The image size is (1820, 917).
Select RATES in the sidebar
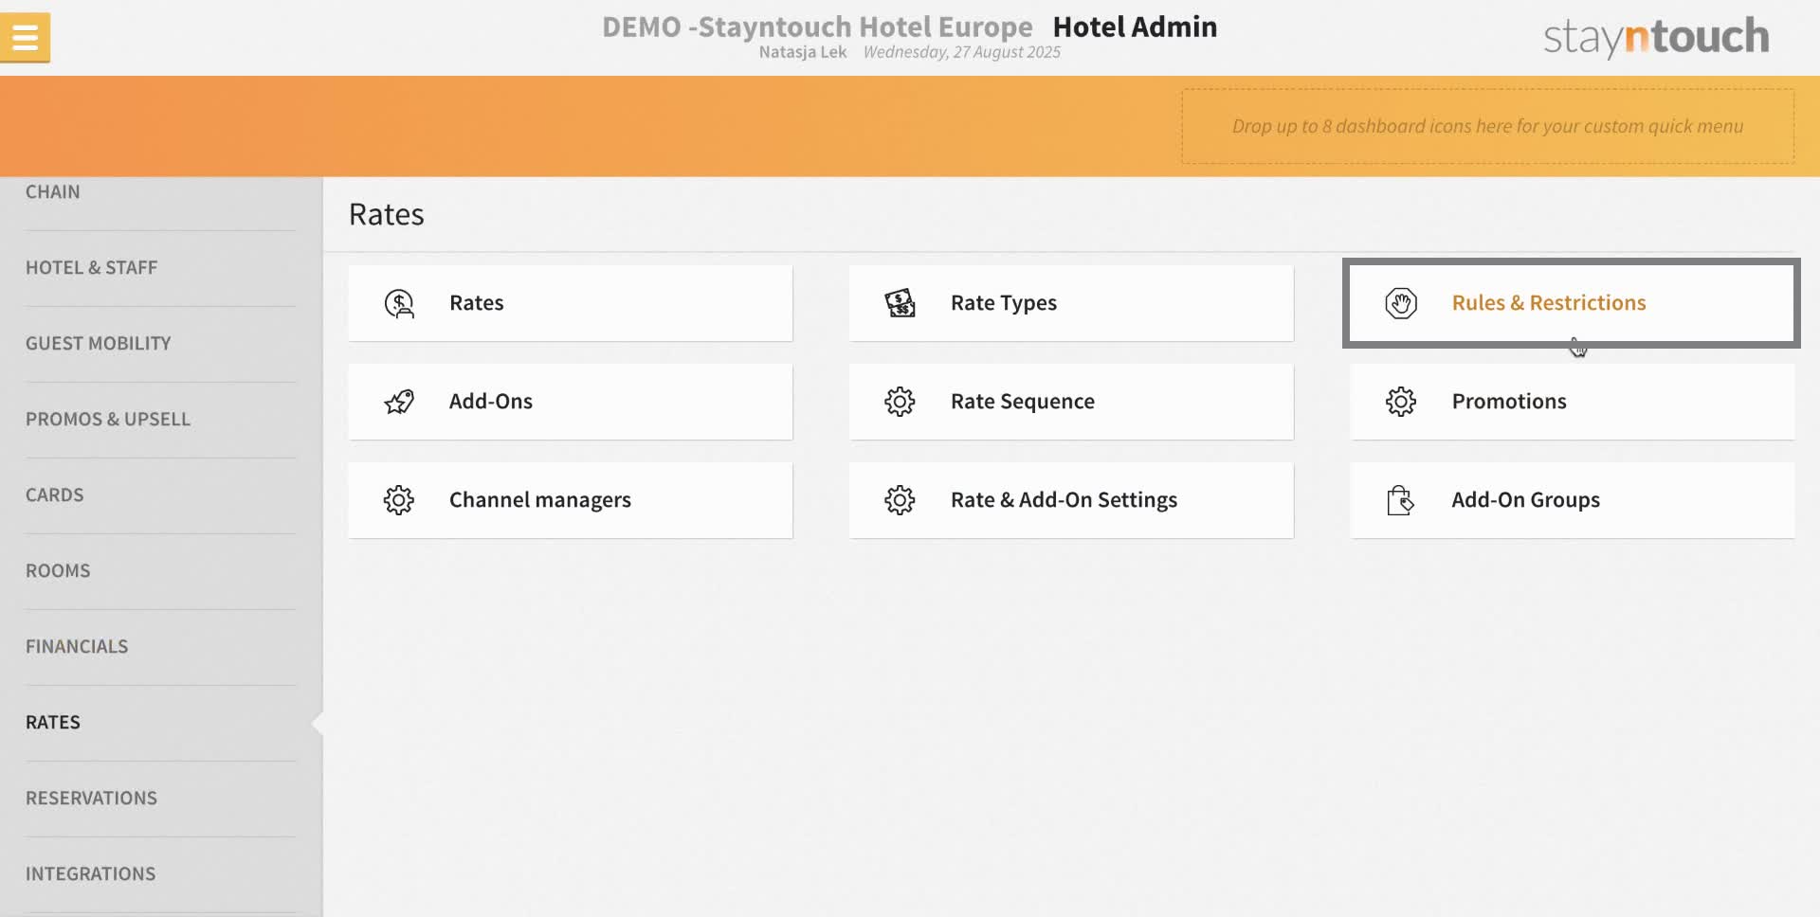(161, 723)
